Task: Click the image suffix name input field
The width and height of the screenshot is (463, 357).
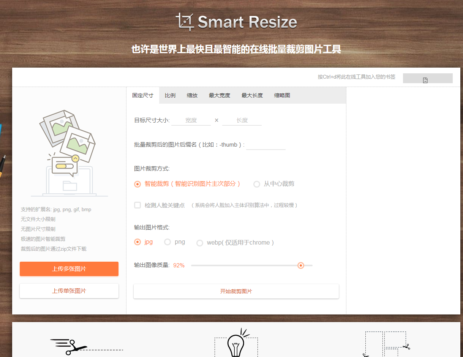Action: tap(266, 145)
